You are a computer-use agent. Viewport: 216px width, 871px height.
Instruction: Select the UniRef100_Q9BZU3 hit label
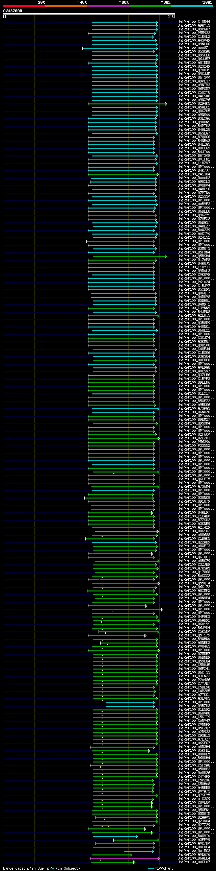(194, 706)
